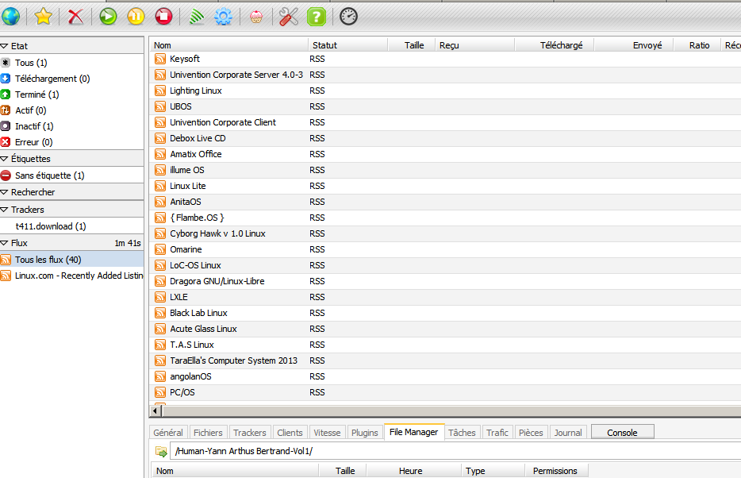This screenshot has width=741, height=478.
Task: Click the speedometer gauge icon
Action: (x=348, y=16)
